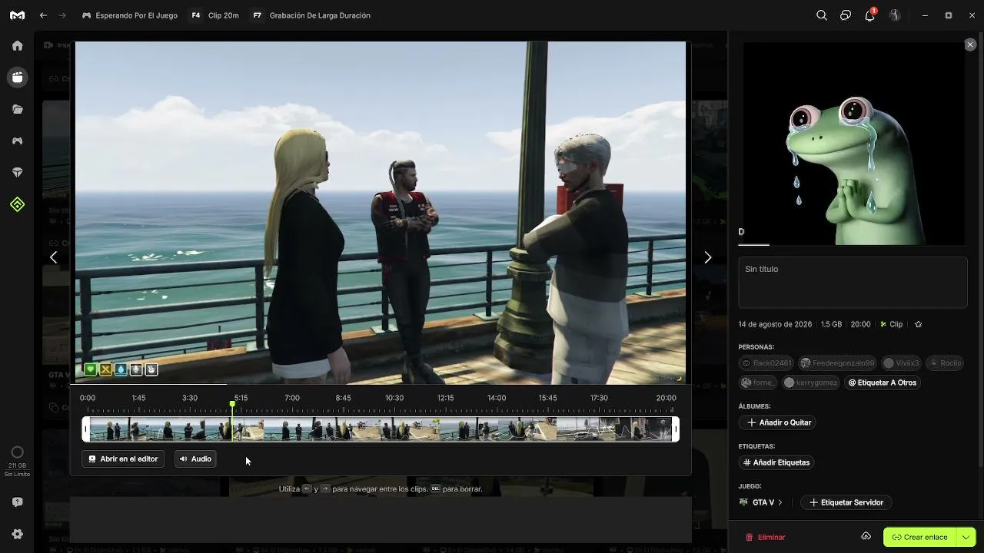Upload clip with the cloud icon
The width and height of the screenshot is (984, 553).
pos(866,536)
